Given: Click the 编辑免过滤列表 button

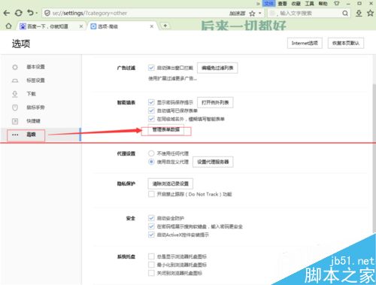Looking at the screenshot, I should click(x=217, y=68).
